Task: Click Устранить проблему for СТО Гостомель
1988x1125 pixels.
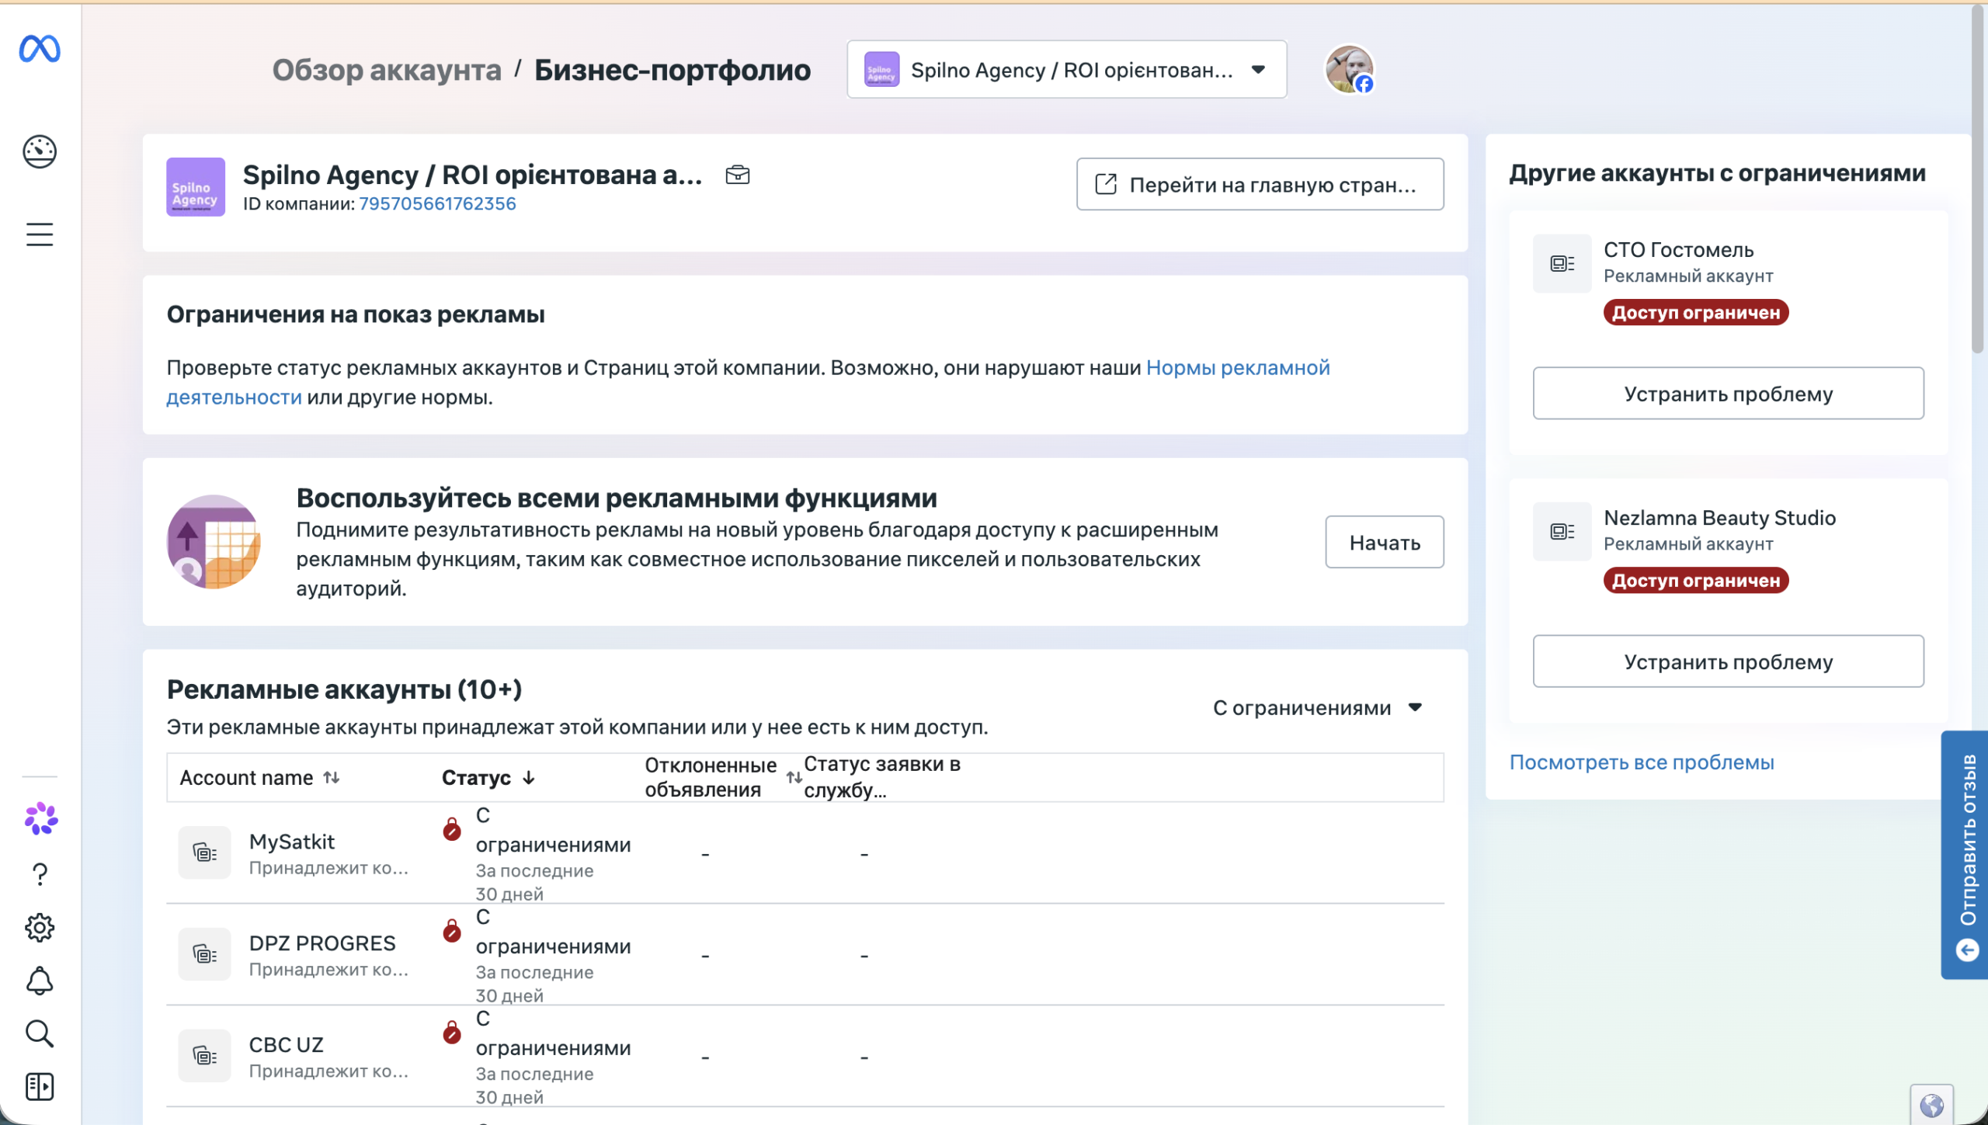Action: pos(1729,394)
